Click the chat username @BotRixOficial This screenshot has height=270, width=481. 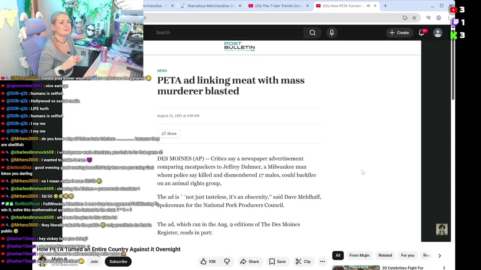[x=27, y=204]
